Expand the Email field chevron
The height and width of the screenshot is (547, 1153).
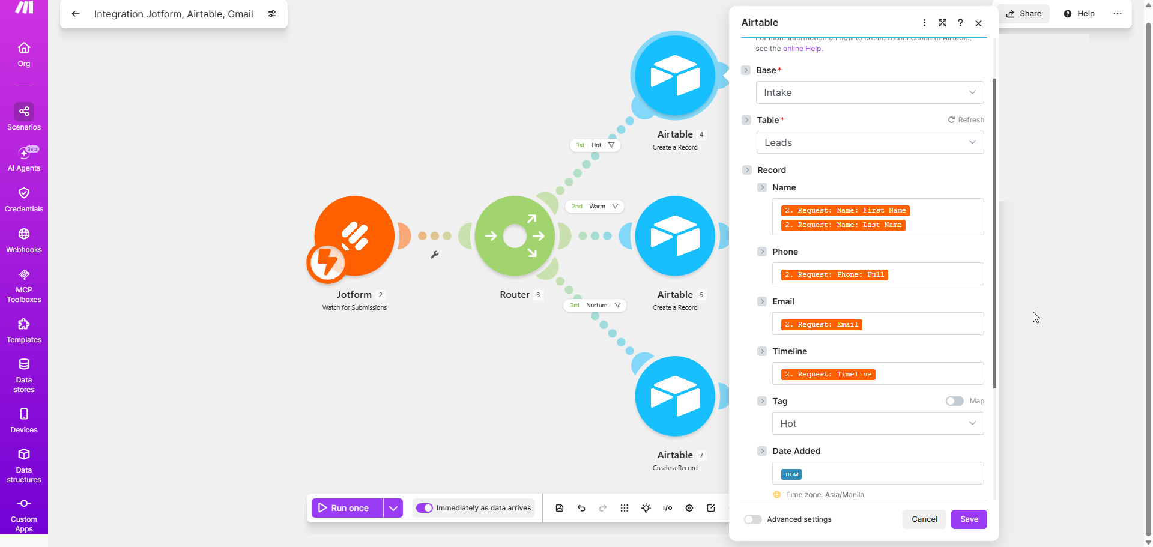[762, 301]
